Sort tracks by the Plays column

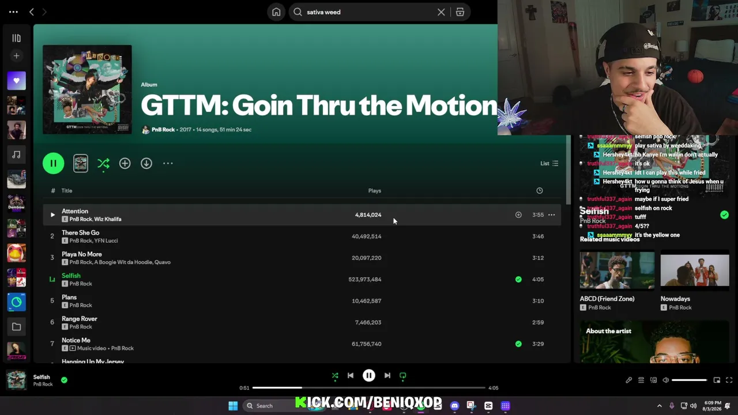375,191
